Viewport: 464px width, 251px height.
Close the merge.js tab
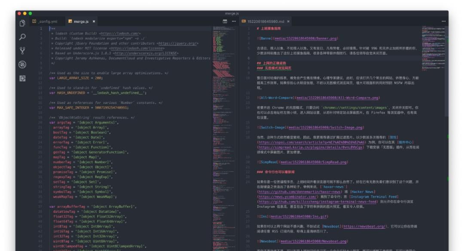click(94, 21)
